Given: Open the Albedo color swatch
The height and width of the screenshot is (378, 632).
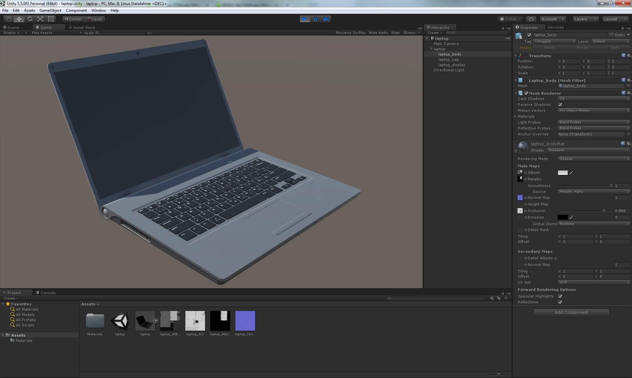Looking at the screenshot, I should click(x=563, y=173).
